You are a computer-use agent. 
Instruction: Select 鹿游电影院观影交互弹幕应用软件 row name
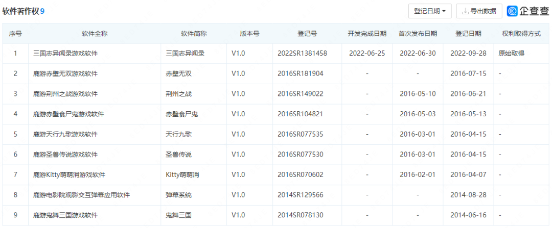pos(82,195)
